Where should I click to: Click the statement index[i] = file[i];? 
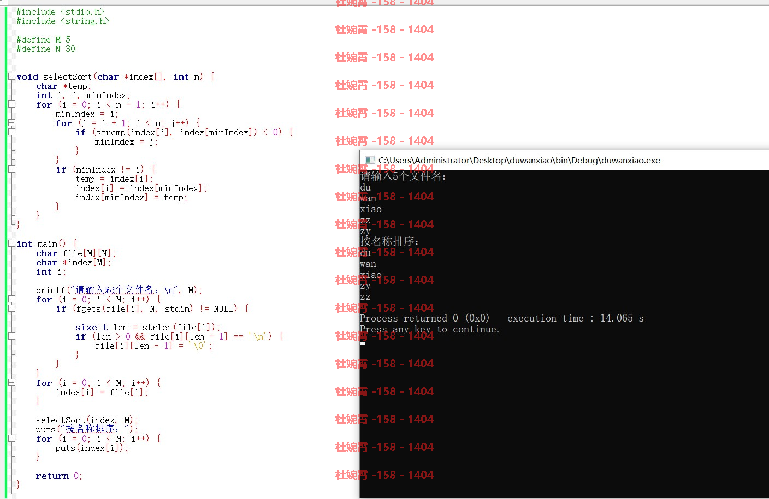102,392
